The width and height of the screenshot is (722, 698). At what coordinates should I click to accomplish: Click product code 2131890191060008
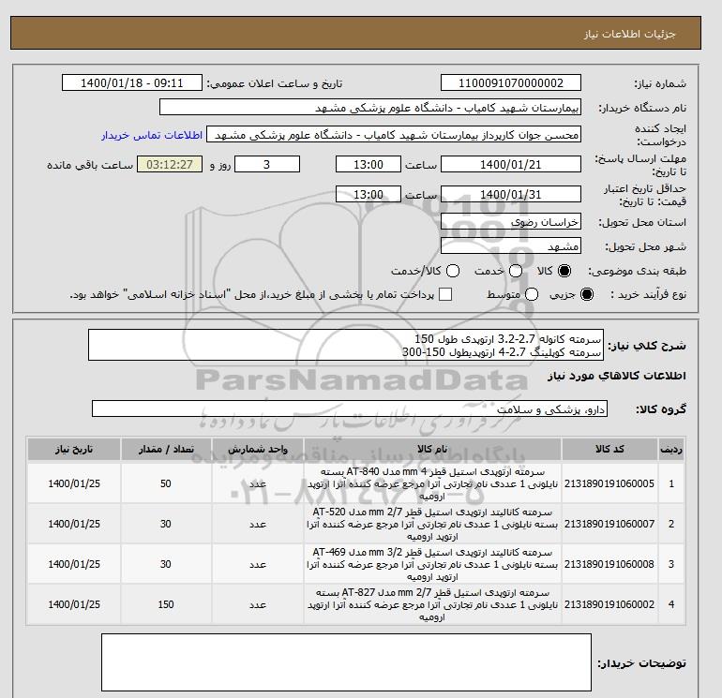(x=609, y=564)
